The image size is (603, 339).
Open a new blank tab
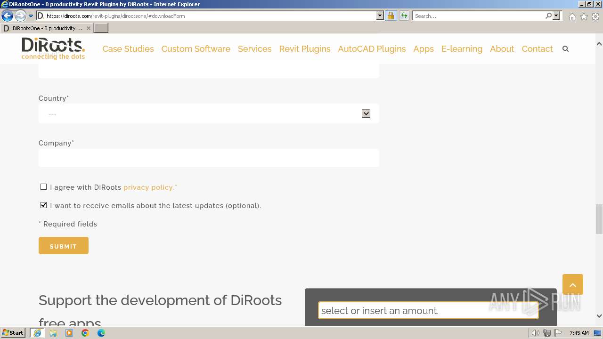[101, 28]
